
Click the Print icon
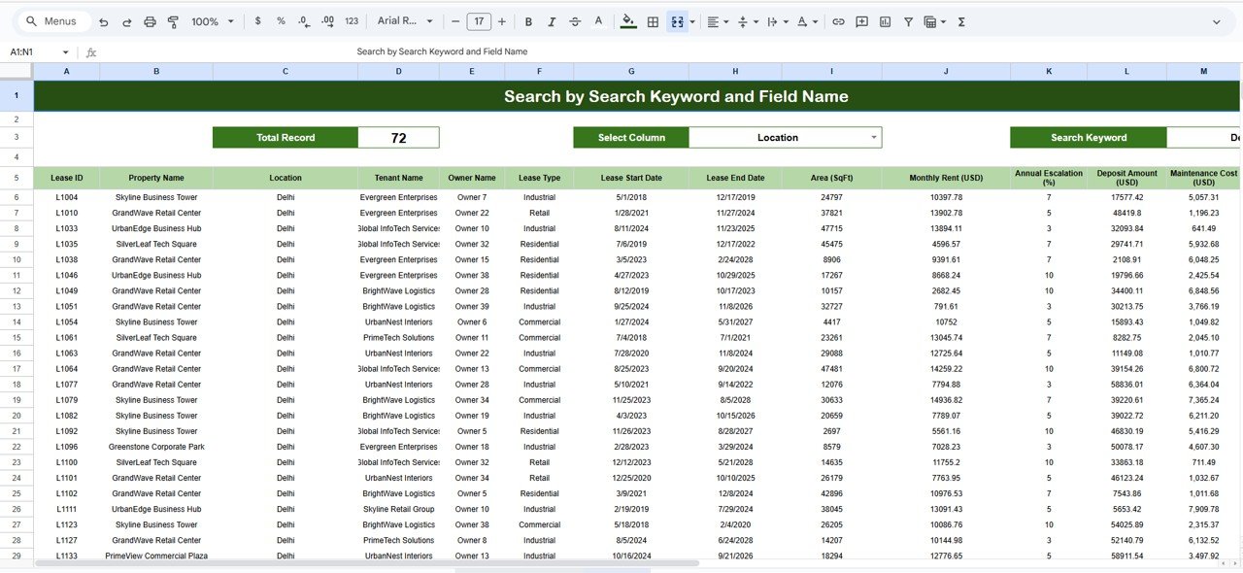coord(148,20)
